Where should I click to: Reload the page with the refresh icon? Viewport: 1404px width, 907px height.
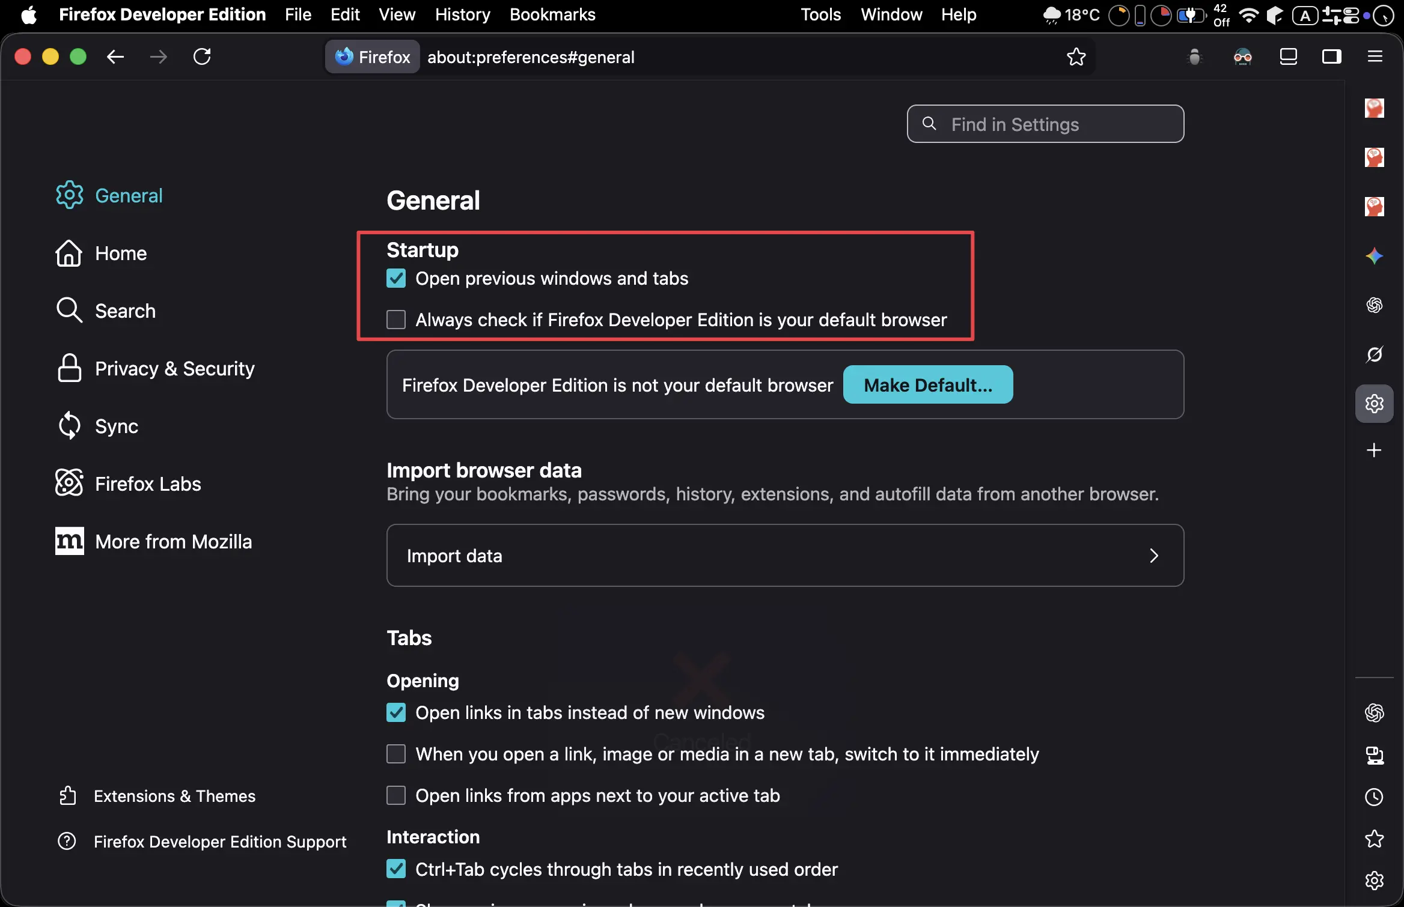click(202, 57)
